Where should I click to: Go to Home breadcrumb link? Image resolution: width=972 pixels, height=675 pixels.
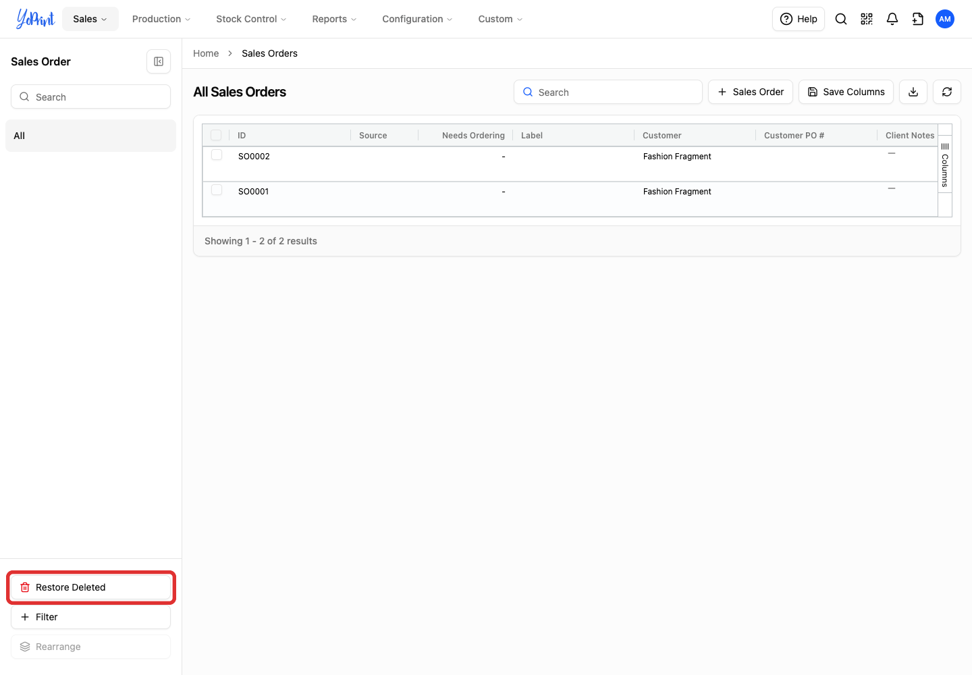[x=206, y=53]
